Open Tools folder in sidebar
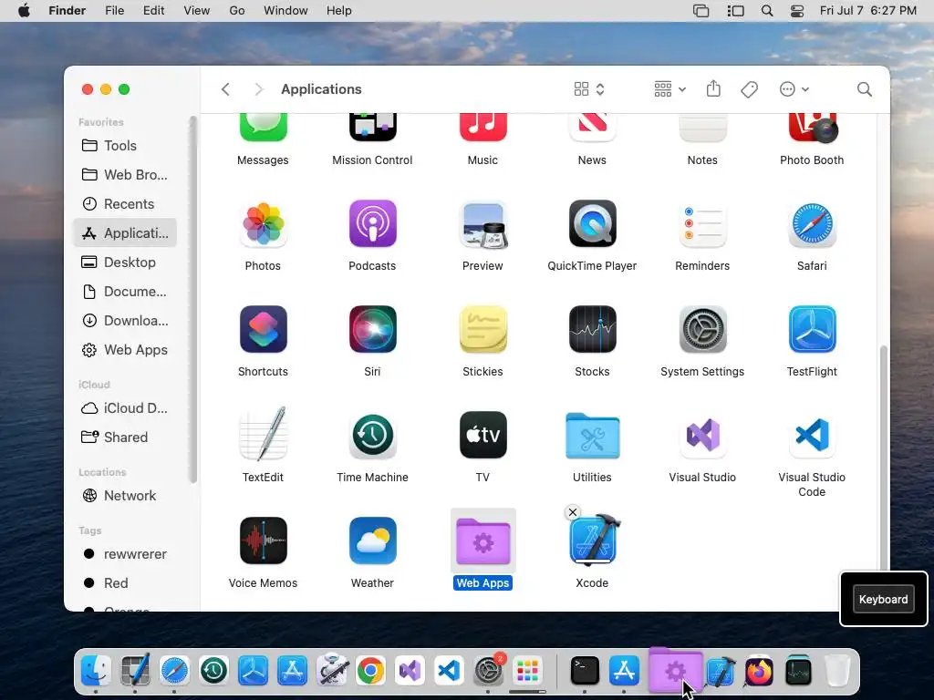934x700 pixels. (125, 145)
